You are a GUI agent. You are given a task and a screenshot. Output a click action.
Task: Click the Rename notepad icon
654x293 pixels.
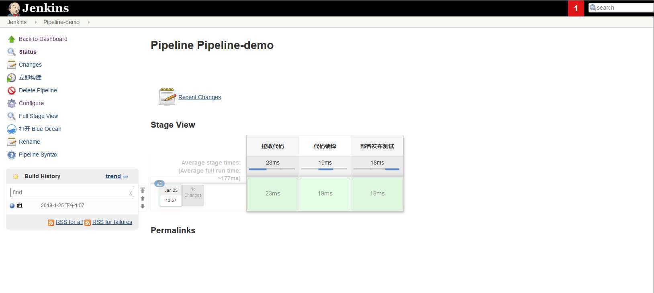pyautogui.click(x=11, y=142)
